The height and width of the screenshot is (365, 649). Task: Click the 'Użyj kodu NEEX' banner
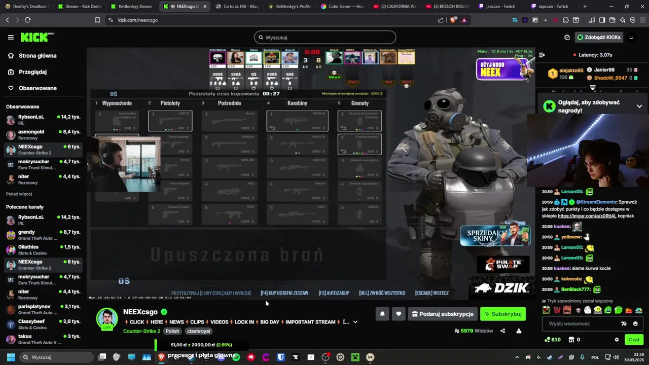coord(504,69)
